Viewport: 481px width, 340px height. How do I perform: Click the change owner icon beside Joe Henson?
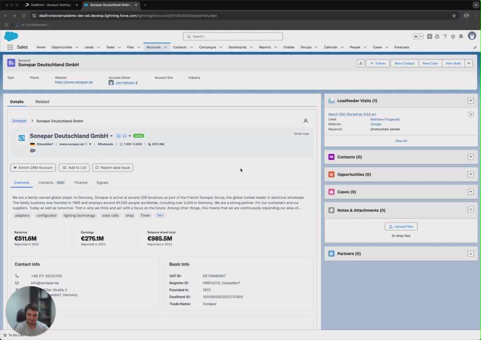click(x=137, y=83)
